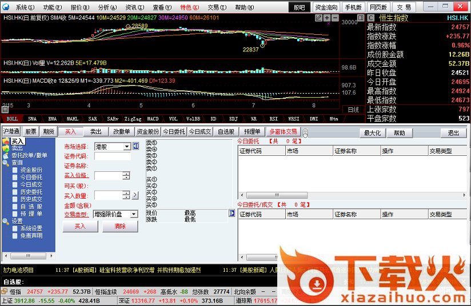
Task: Click the blue arrow beside 最高 quote row
Action: tap(232, 213)
